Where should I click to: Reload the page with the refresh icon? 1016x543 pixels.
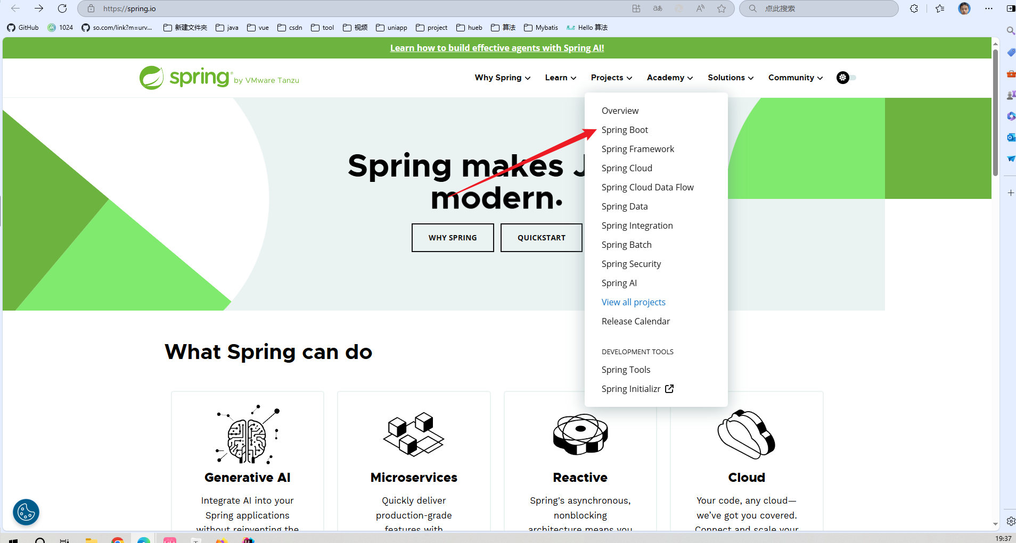[x=62, y=9]
